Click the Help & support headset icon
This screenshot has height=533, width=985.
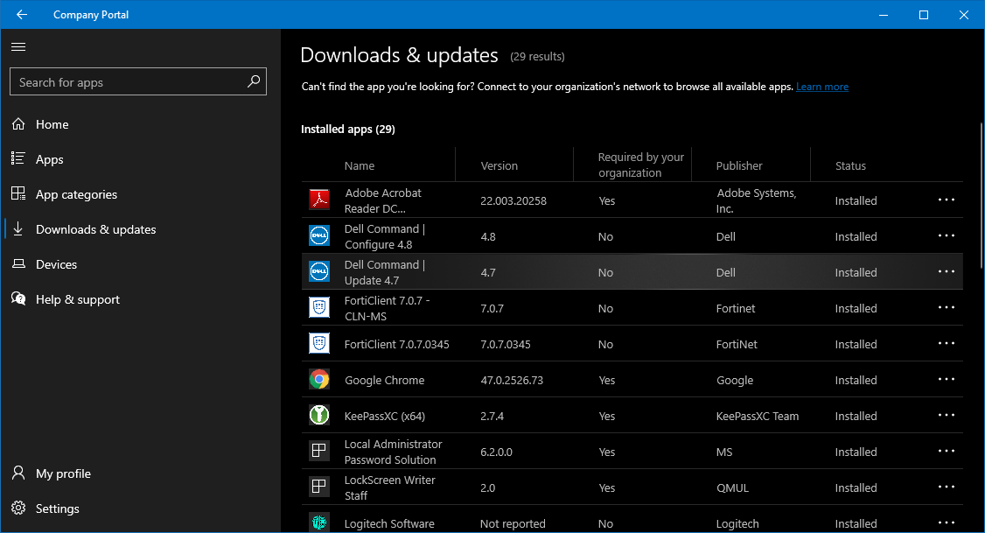18,298
